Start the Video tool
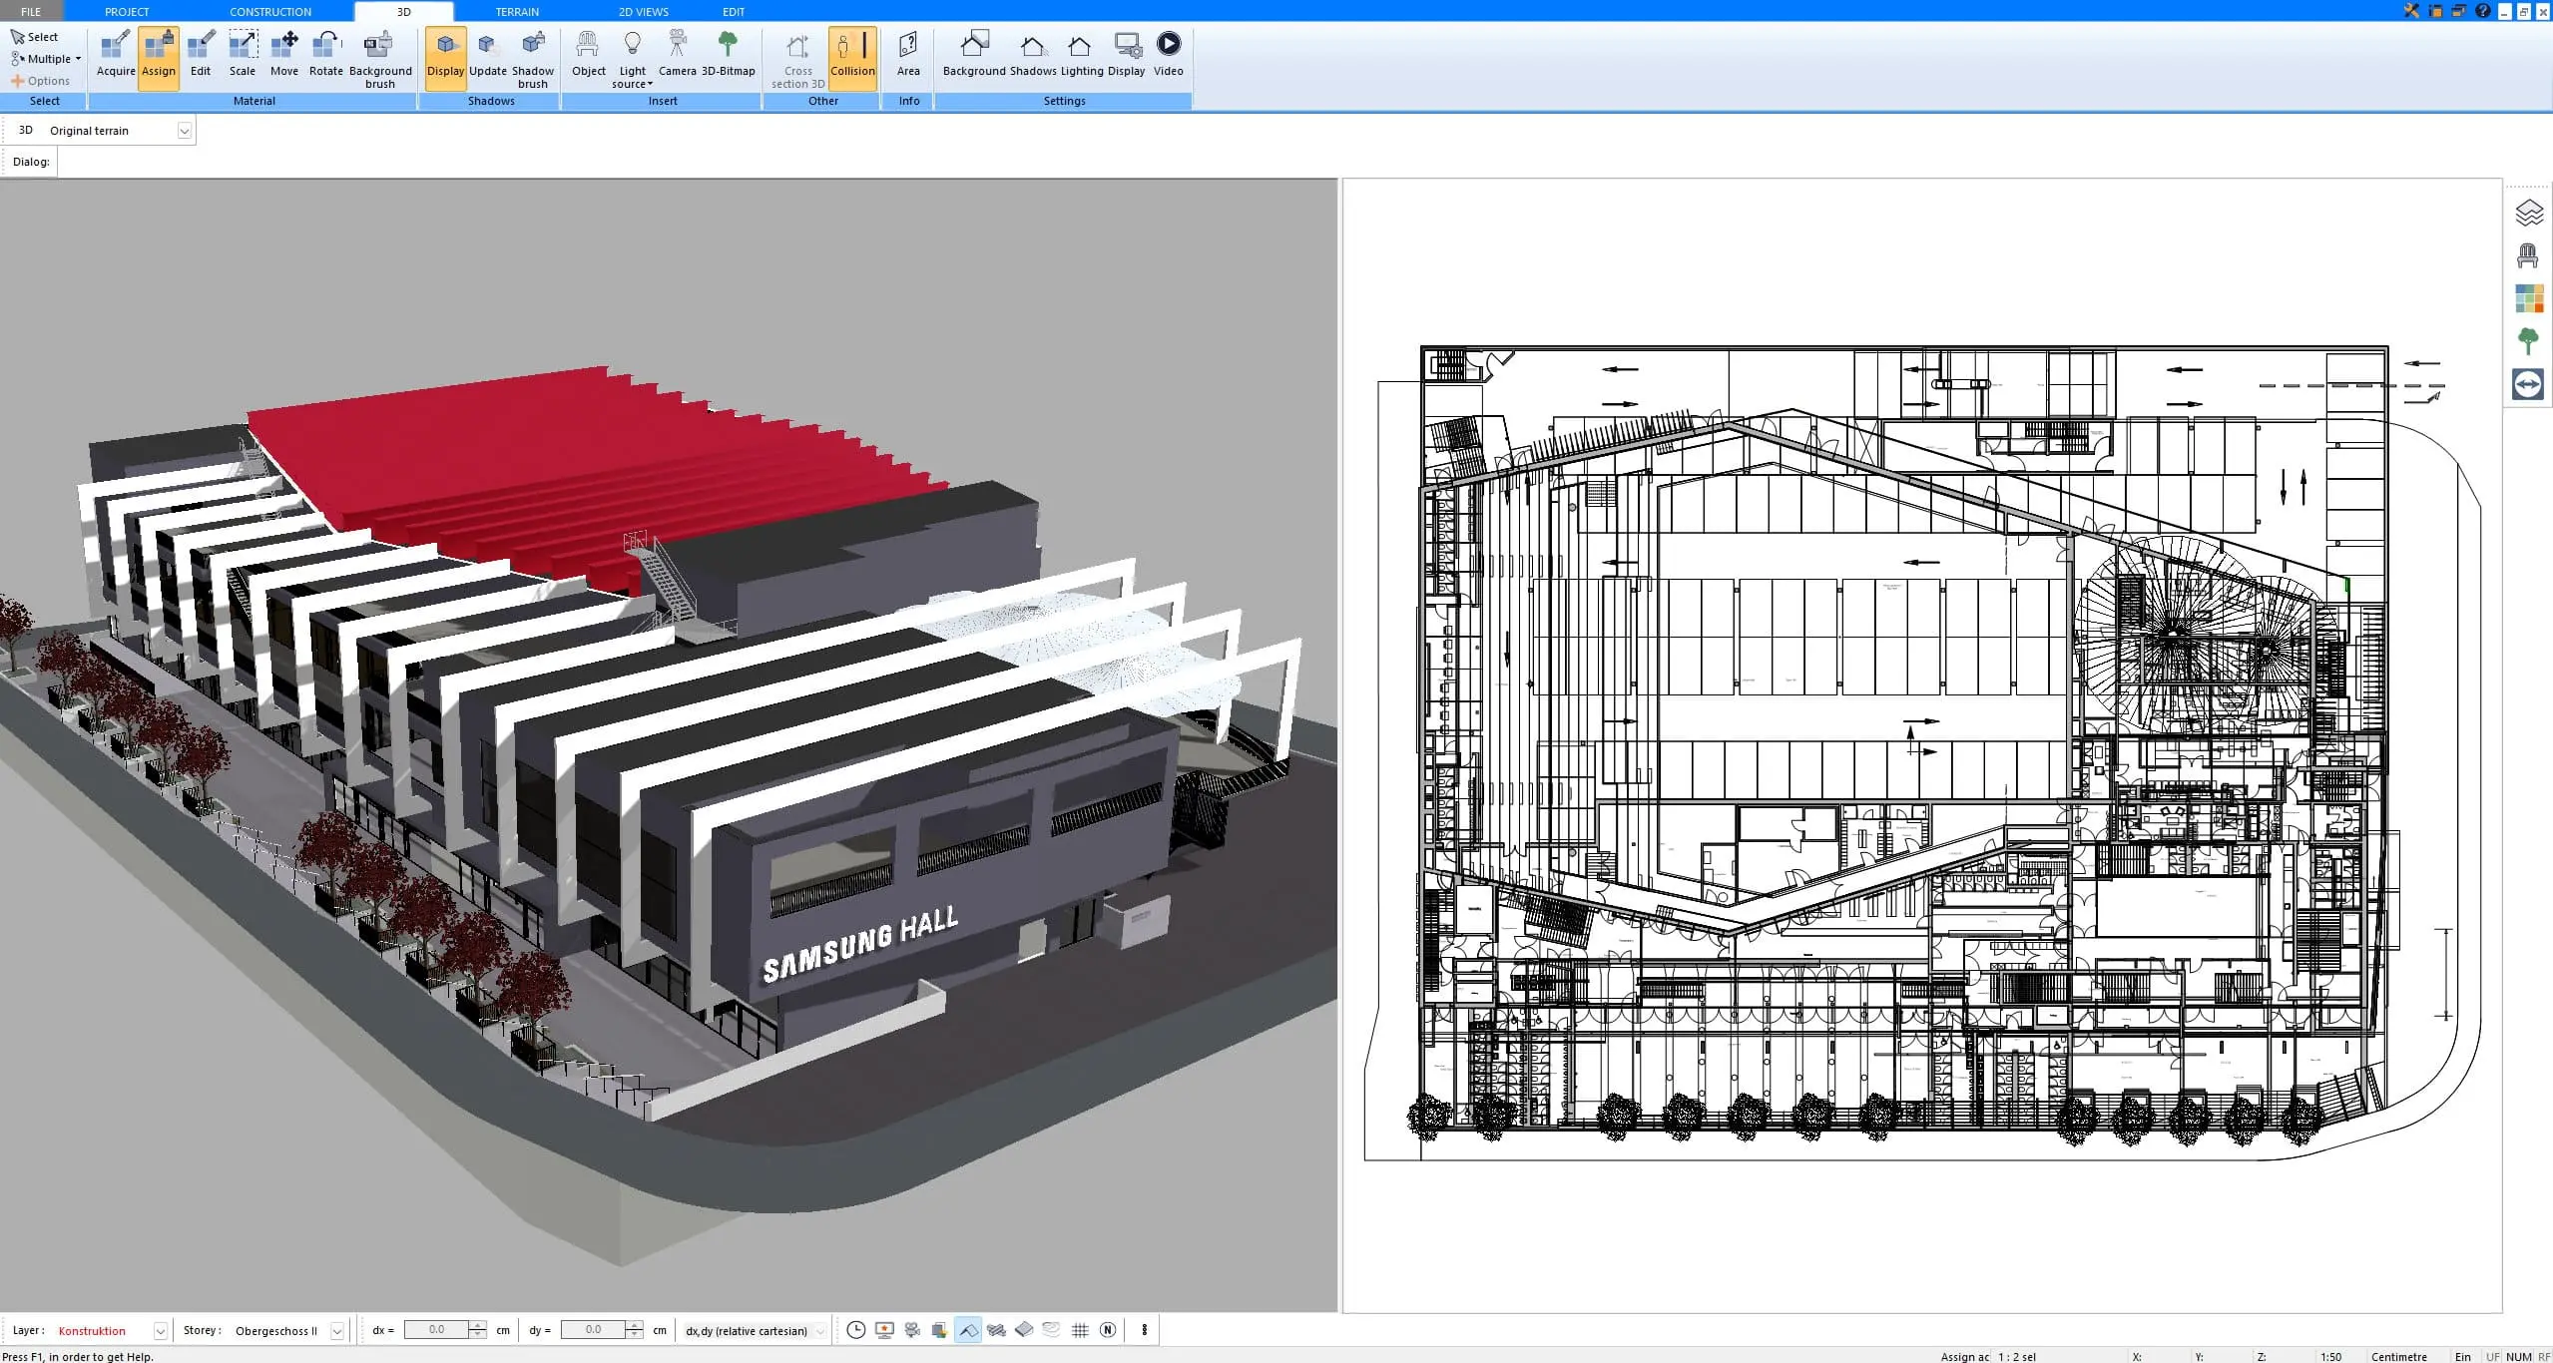Screen dimensions: 2553x1363 click(1169, 55)
